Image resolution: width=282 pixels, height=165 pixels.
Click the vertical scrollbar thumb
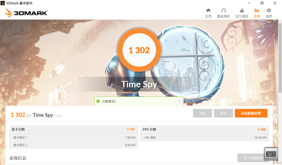coord(280,58)
